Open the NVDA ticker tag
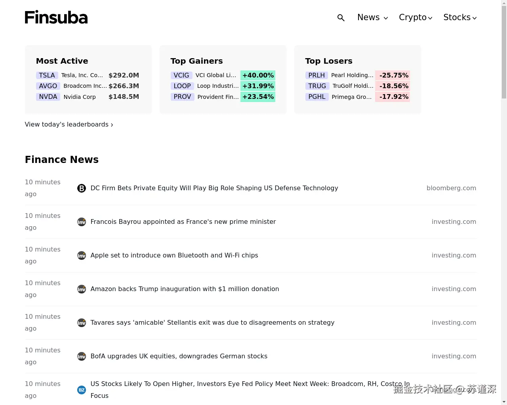 [x=48, y=97]
